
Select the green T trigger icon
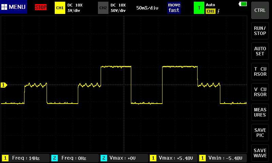[x=199, y=7]
